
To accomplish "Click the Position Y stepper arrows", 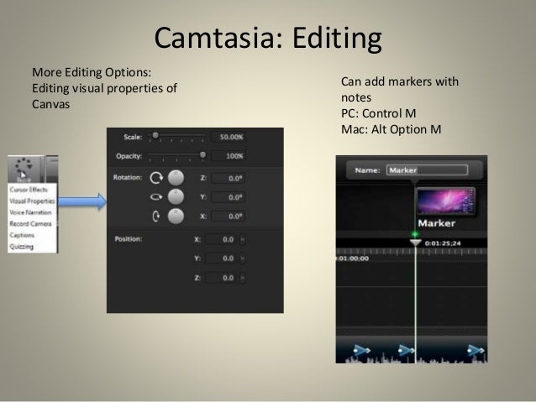I will 242,258.
